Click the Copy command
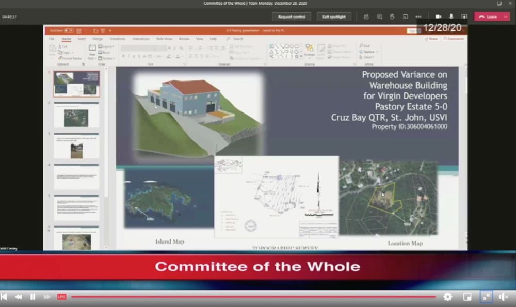This screenshot has height=307, width=516. pyautogui.click(x=64, y=52)
